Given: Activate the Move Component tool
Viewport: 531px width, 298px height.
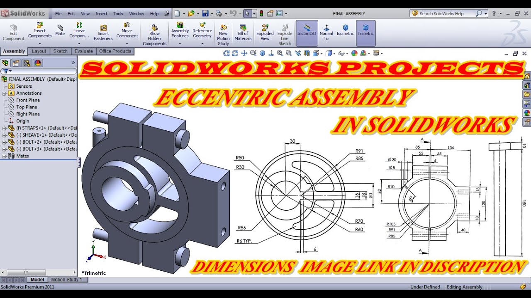Looking at the screenshot, I should click(127, 31).
